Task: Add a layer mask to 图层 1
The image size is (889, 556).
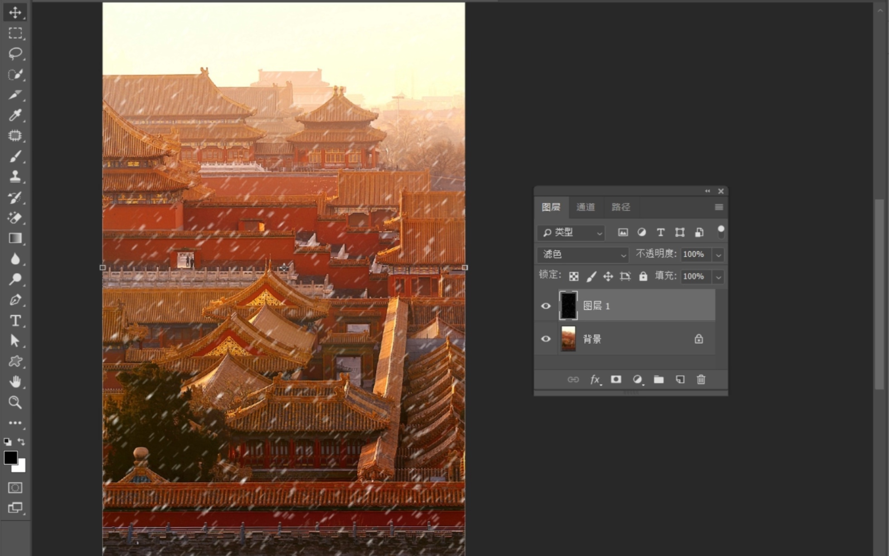Action: click(x=616, y=380)
